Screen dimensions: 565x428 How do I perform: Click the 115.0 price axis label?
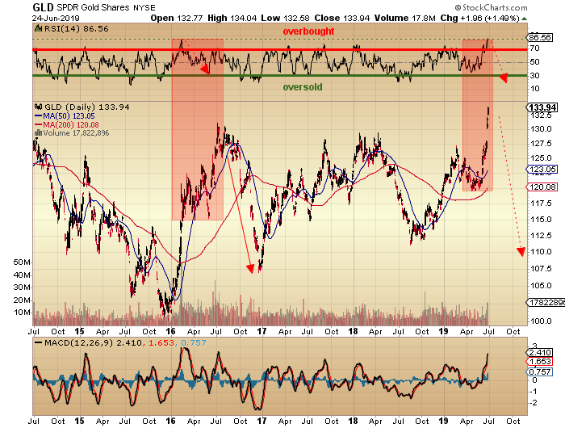[x=541, y=220]
